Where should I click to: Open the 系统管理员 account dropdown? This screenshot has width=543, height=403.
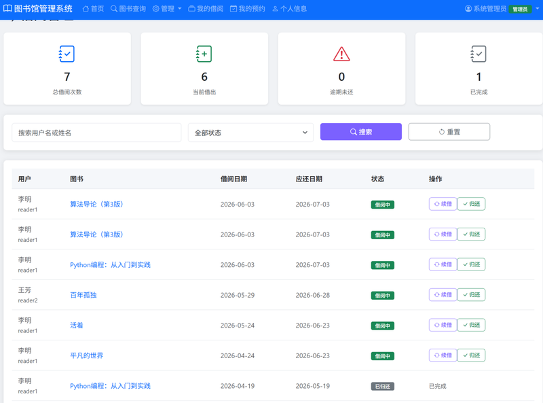502,9
